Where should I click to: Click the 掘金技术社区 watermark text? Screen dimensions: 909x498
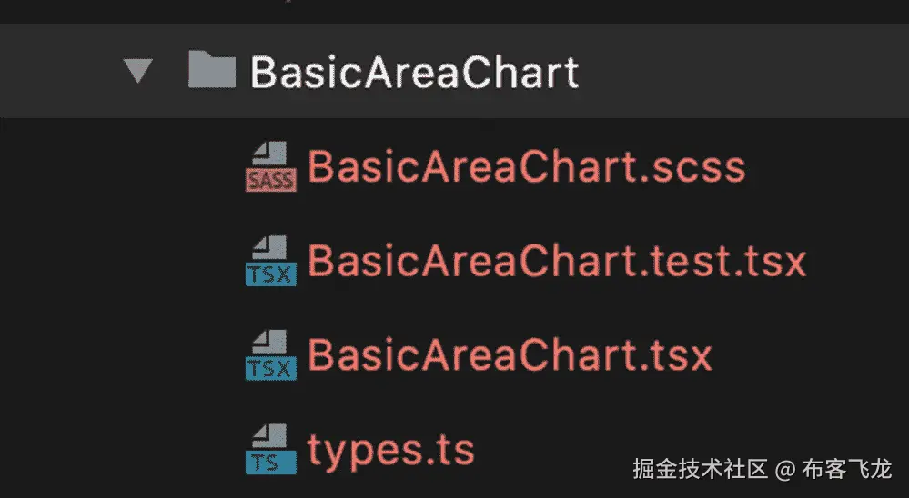point(699,470)
